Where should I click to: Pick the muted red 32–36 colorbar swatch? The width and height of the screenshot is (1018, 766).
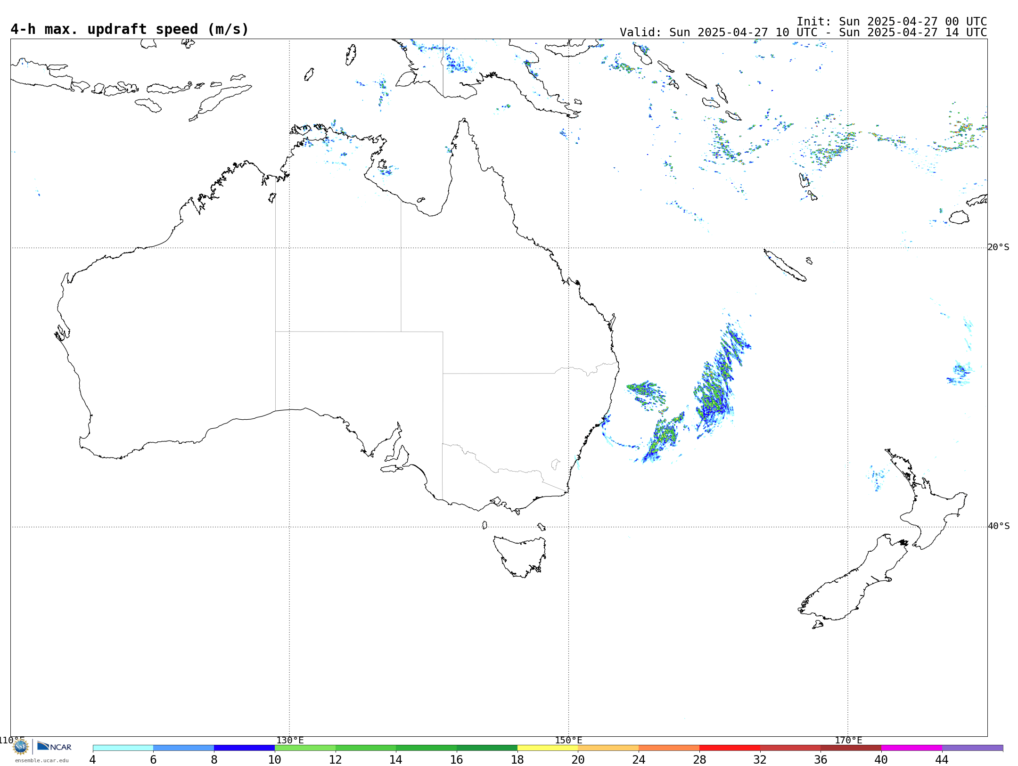(x=790, y=748)
